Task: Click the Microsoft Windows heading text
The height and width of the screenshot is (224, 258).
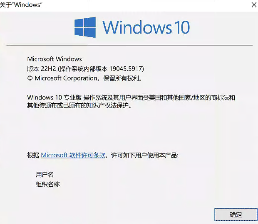Action: pos(55,59)
